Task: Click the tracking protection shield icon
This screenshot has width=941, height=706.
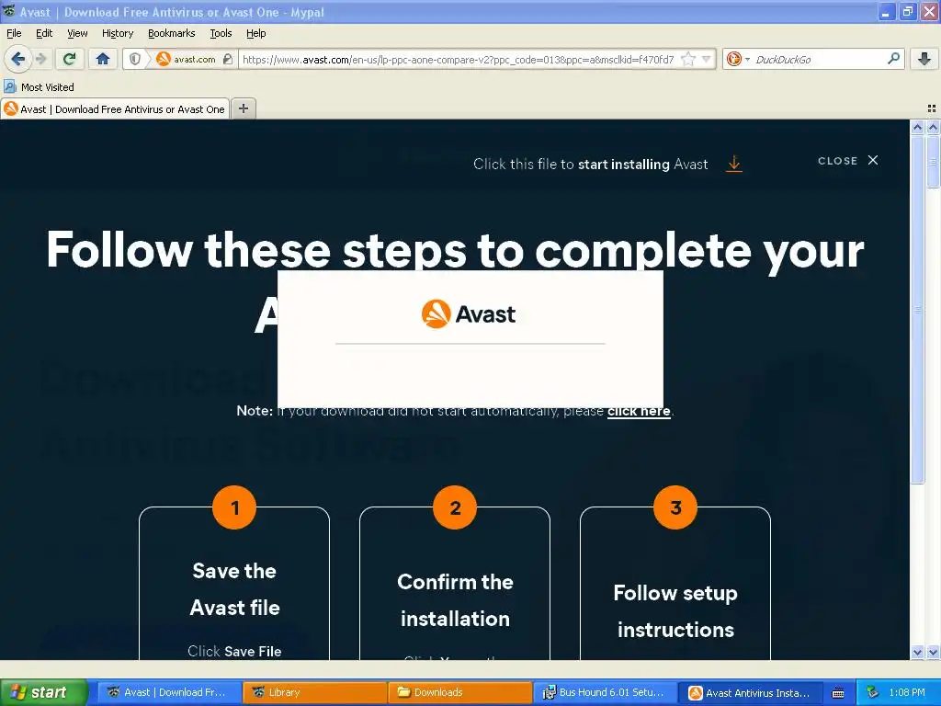Action: [x=135, y=59]
